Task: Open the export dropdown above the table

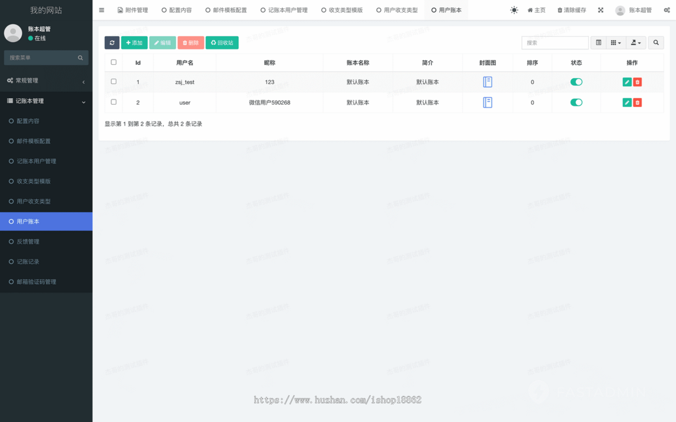Action: [x=635, y=42]
